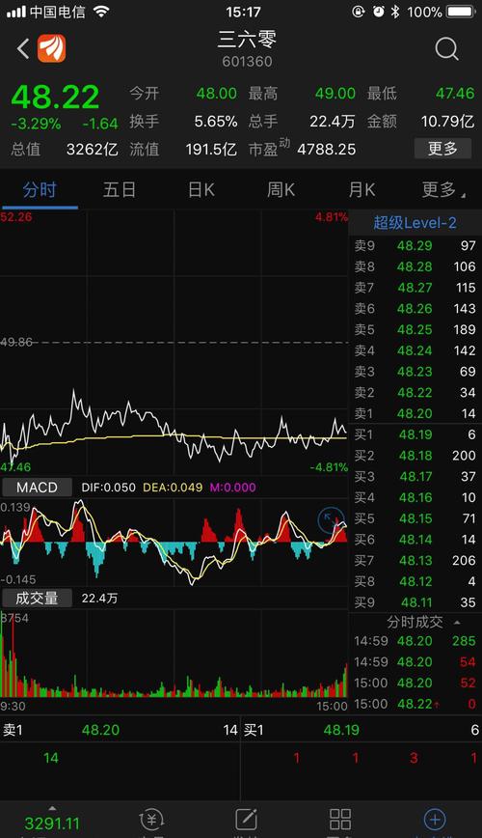Tap the 卖3 row at 48.23

pyautogui.click(x=415, y=372)
